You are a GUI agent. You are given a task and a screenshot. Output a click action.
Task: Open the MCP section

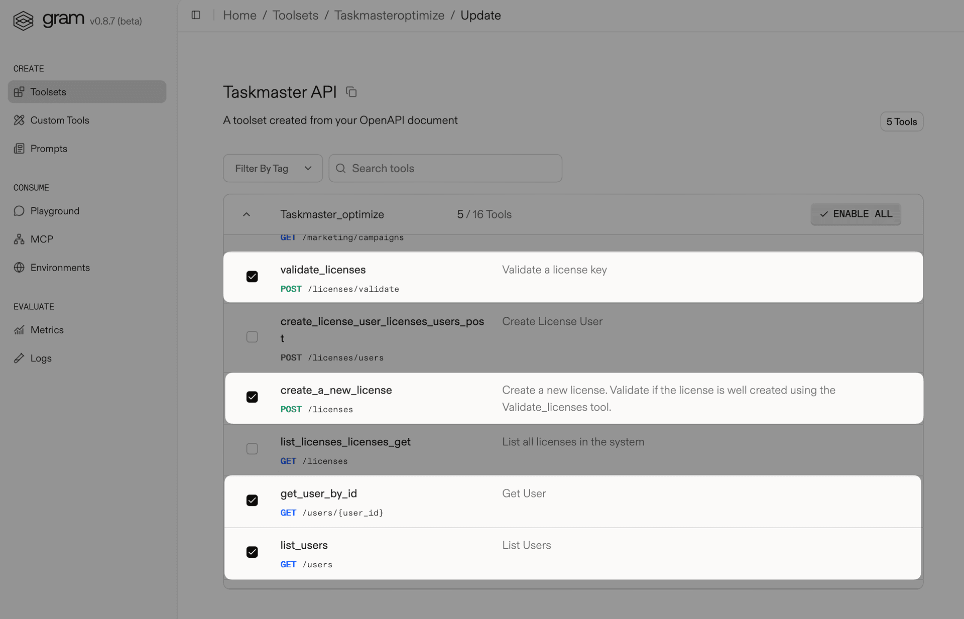tap(41, 238)
